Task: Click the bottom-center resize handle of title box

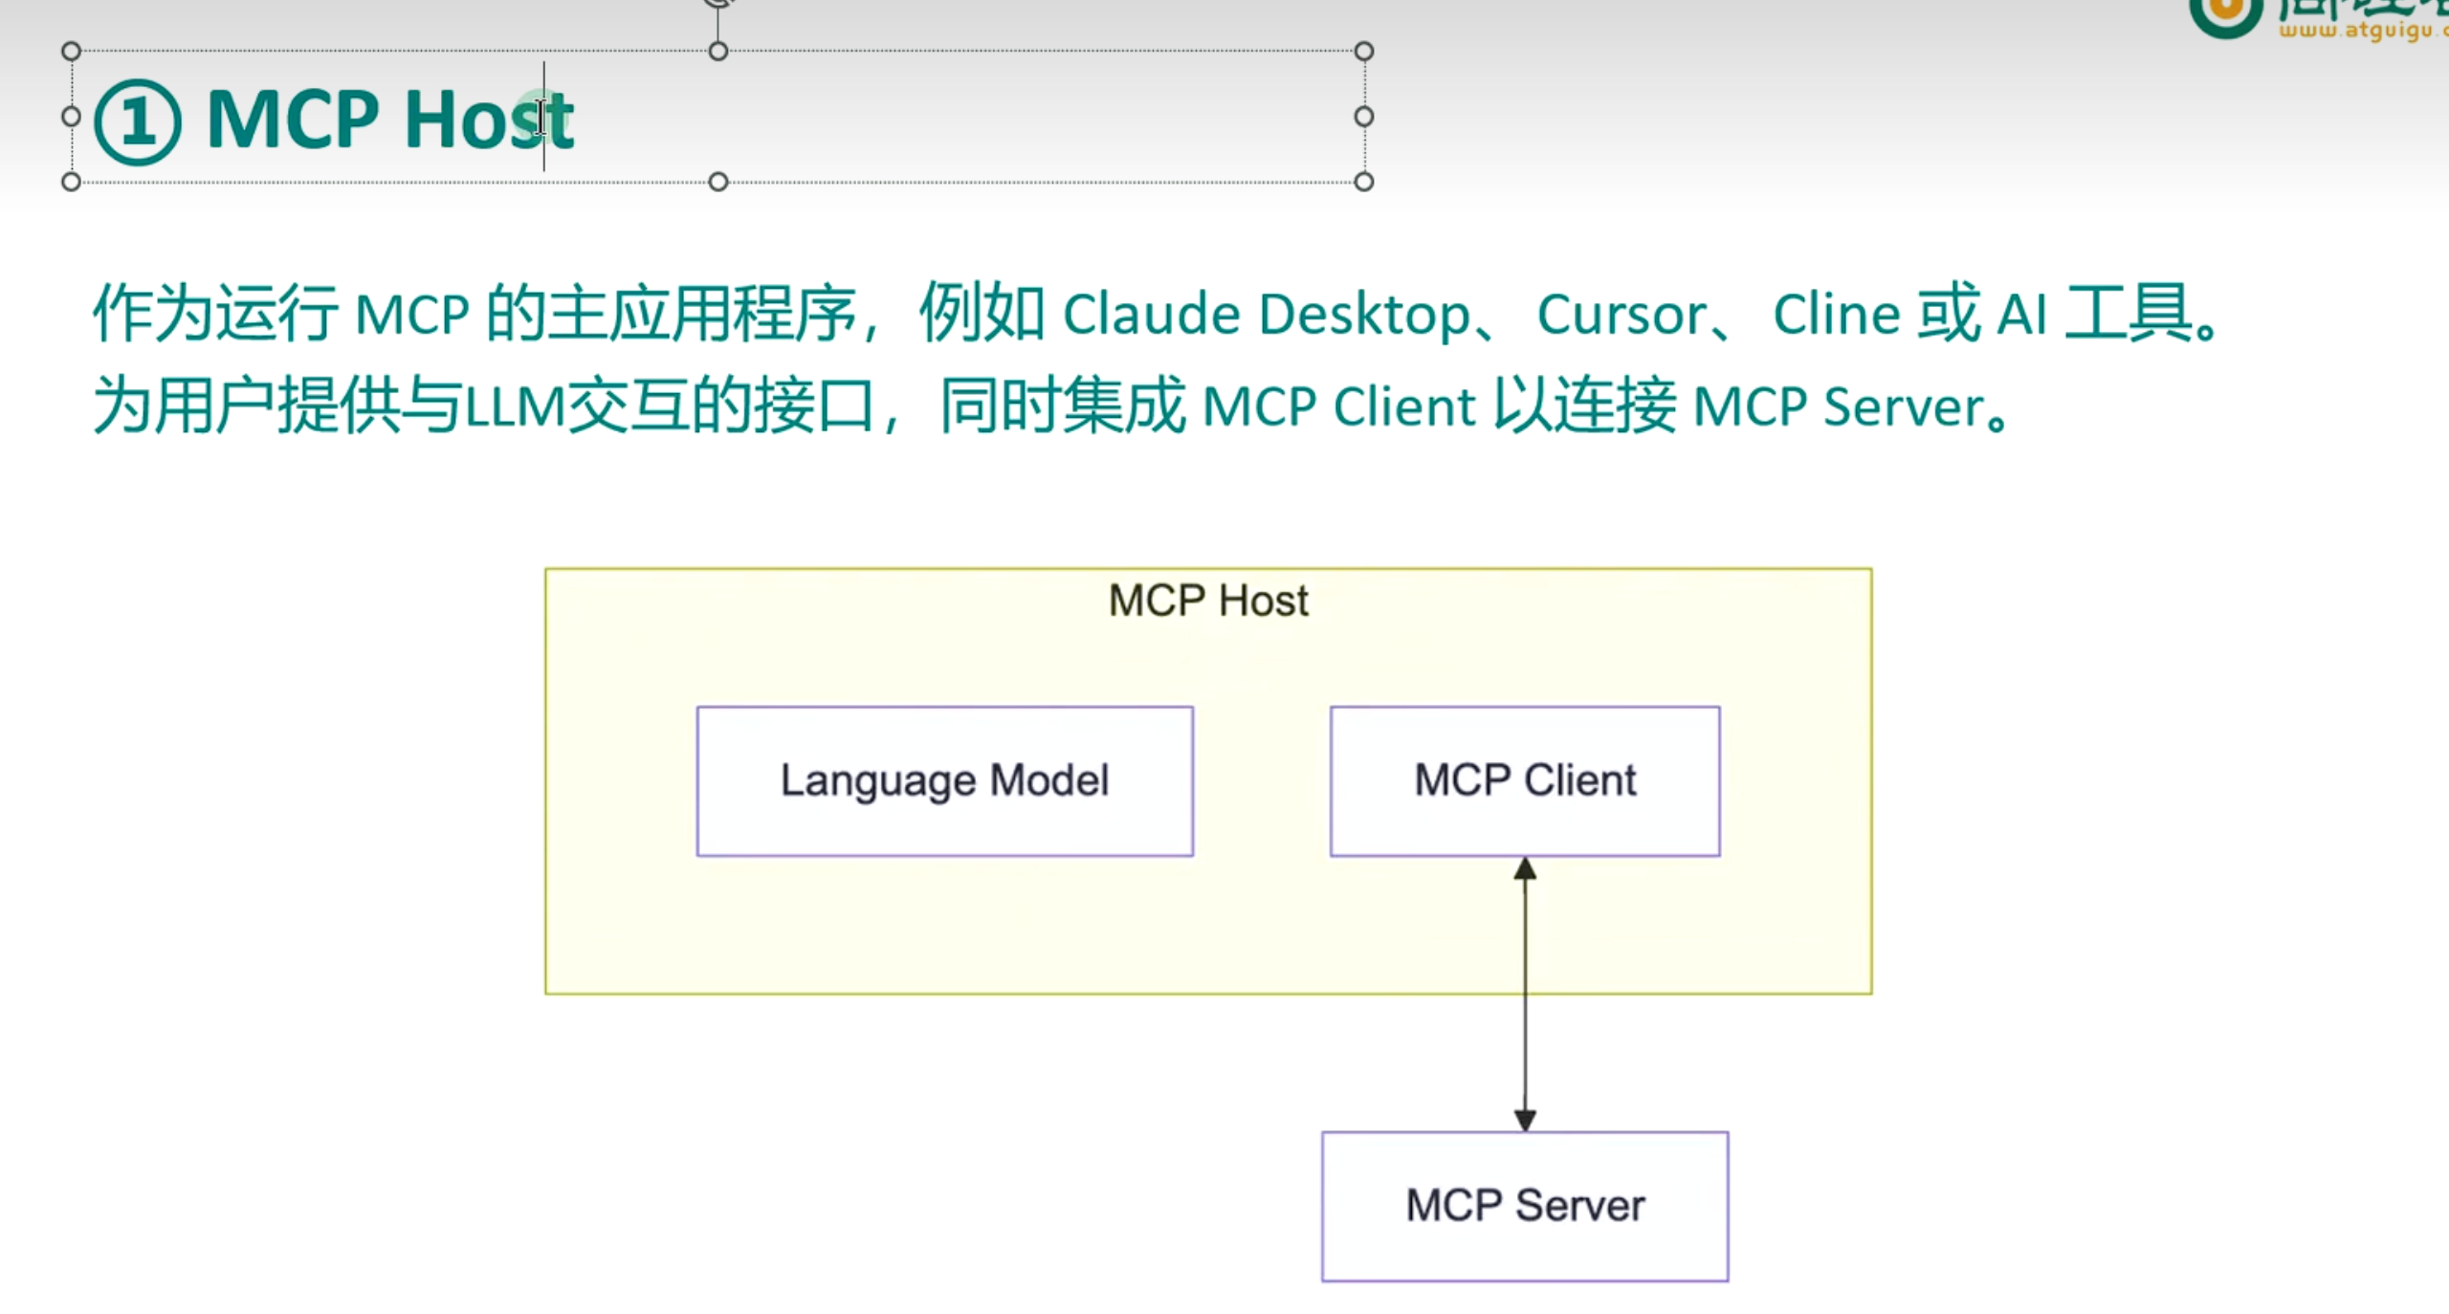Action: click(718, 182)
